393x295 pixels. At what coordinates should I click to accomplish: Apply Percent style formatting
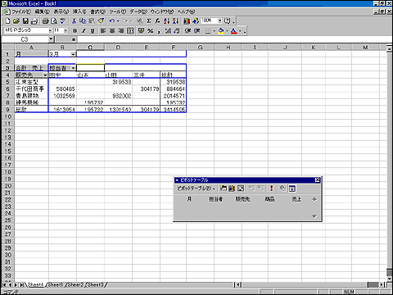coord(150,31)
